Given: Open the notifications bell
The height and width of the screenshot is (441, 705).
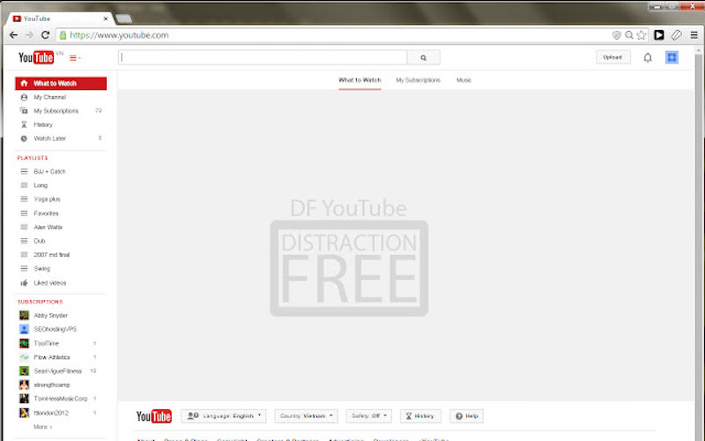Looking at the screenshot, I should [x=648, y=57].
